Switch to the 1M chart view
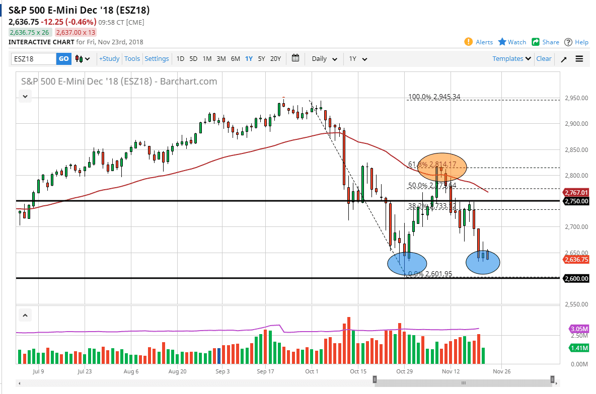The image size is (596, 394). (207, 59)
